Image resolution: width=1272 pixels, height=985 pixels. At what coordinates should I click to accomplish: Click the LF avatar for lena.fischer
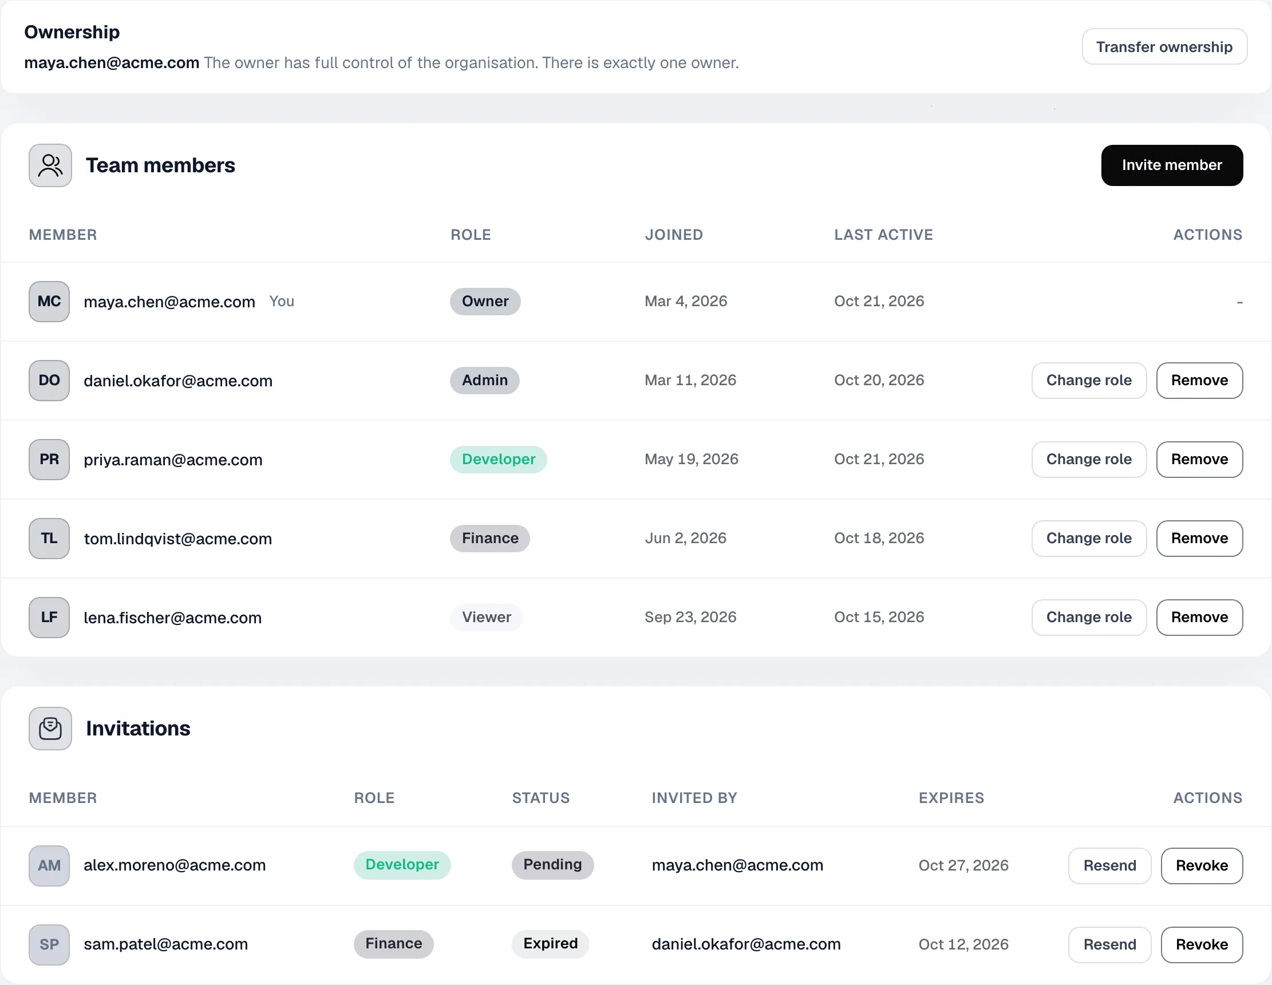coord(49,617)
